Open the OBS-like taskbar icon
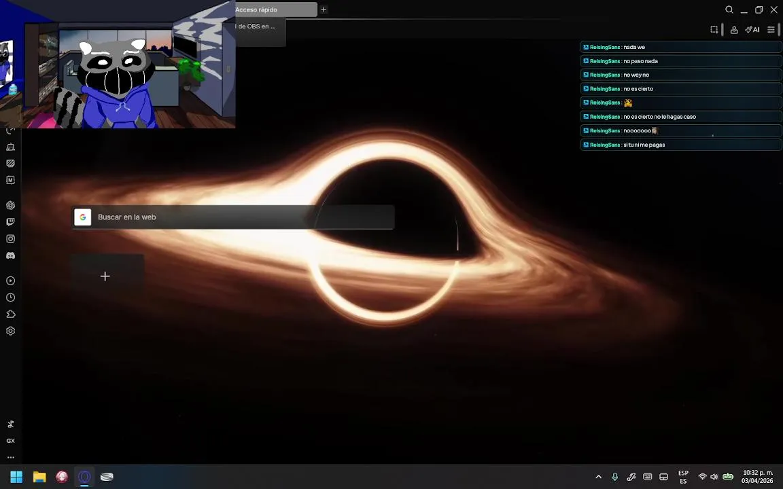Image resolution: width=783 pixels, height=489 pixels. pyautogui.click(x=107, y=477)
